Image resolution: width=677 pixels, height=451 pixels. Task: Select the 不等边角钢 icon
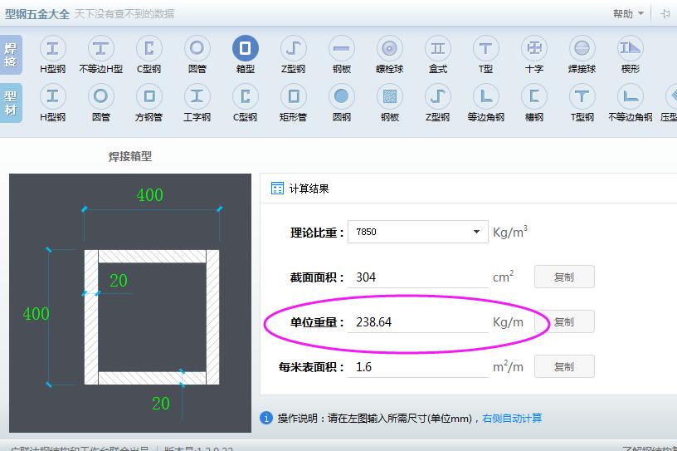(631, 96)
